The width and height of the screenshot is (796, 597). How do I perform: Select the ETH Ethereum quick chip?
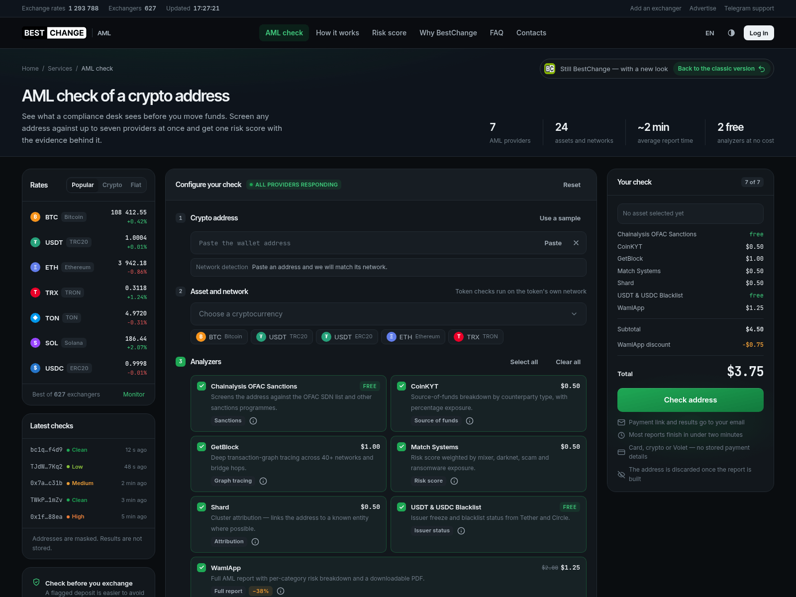[413, 337]
